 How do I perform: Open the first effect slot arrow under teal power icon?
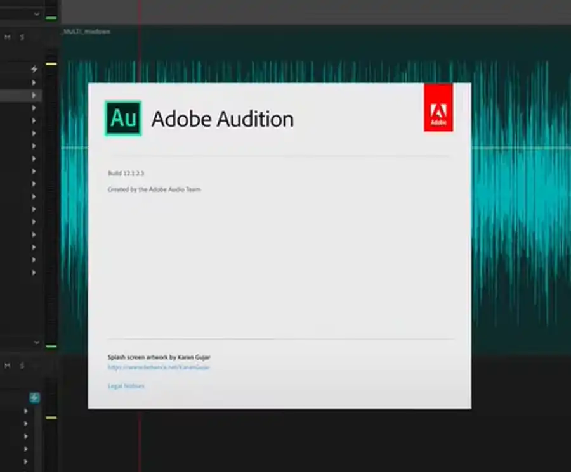tap(25, 411)
